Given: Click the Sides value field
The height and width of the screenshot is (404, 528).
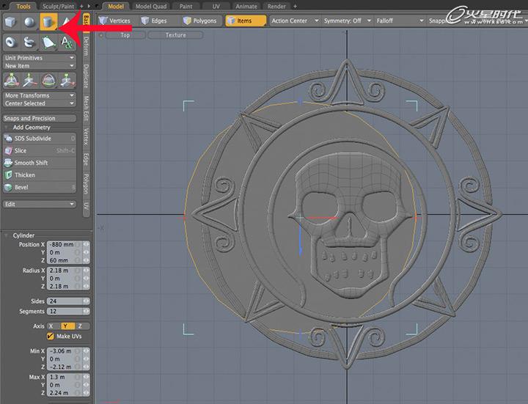Looking at the screenshot, I should pos(65,301).
